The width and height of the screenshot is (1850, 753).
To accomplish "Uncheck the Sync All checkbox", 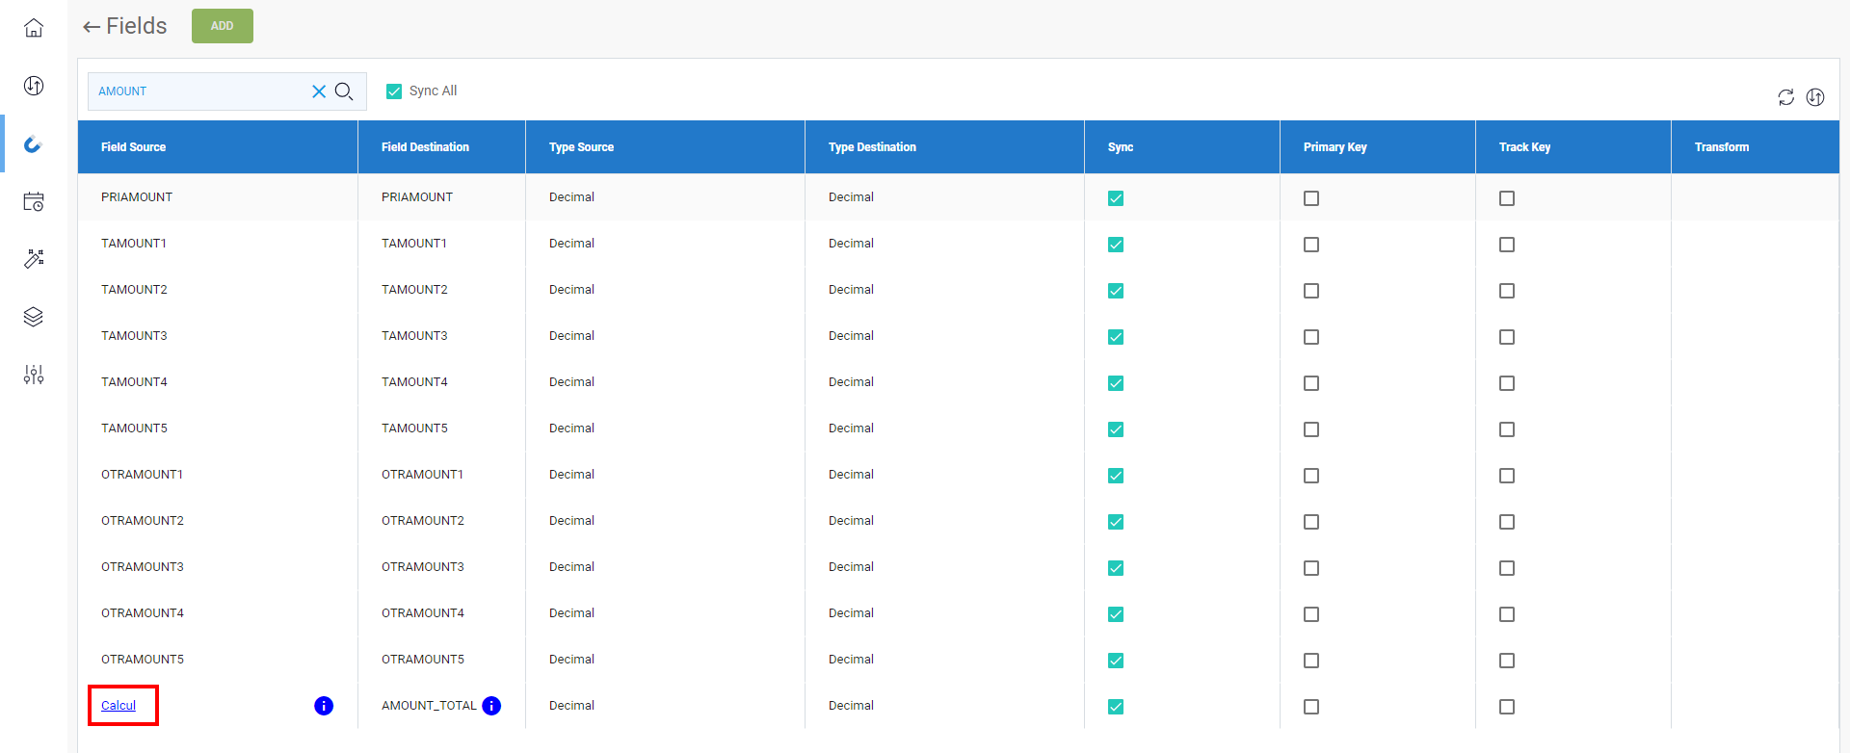I will coord(394,91).
